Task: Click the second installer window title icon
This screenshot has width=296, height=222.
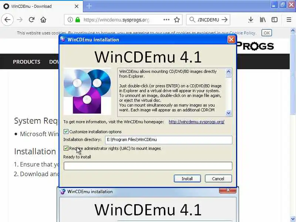Action: coord(63,192)
